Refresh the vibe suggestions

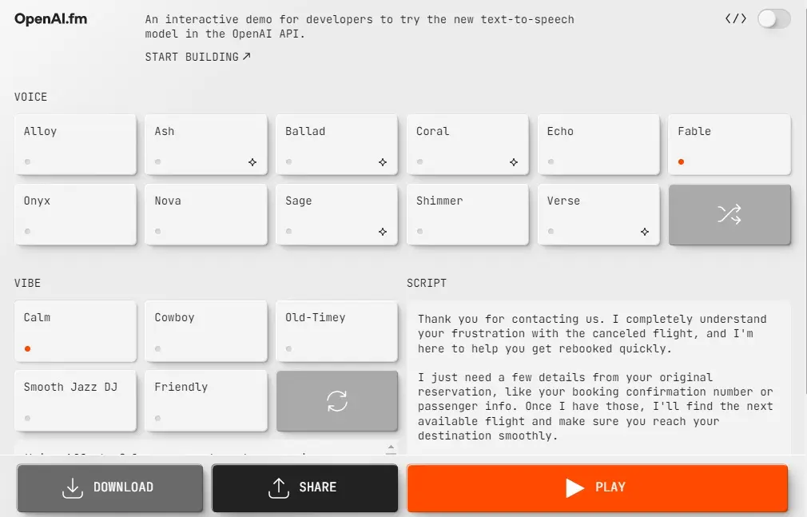coord(337,400)
